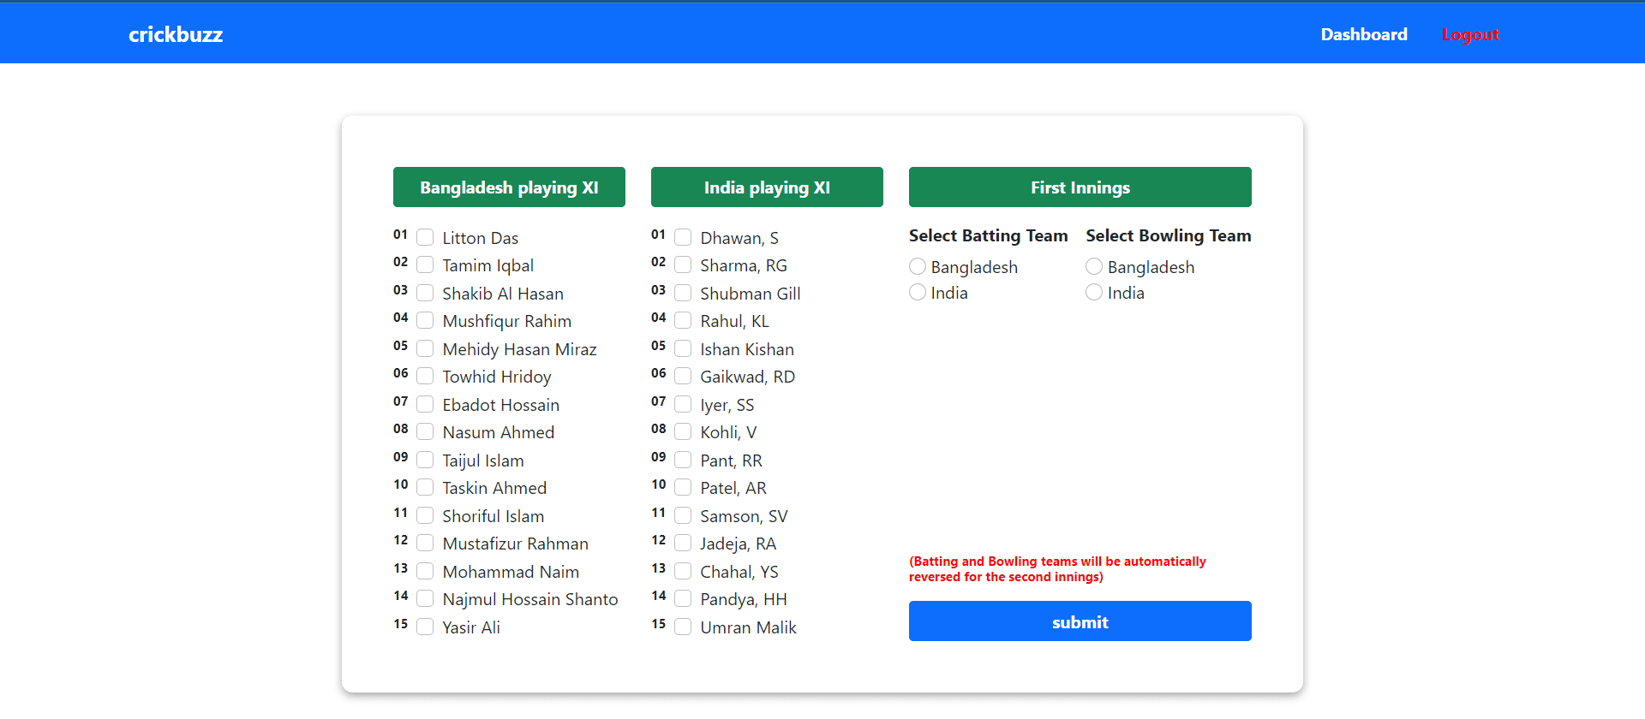Click the Select Batting Team heading
The height and width of the screenshot is (719, 1645).
point(989,235)
